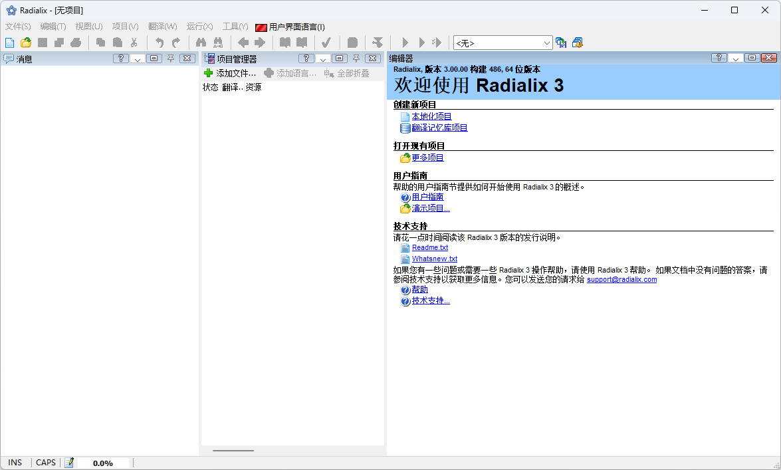The height and width of the screenshot is (470, 781).
Task: Toggle maximize on the 项目管理器 panel
Action: (x=339, y=59)
